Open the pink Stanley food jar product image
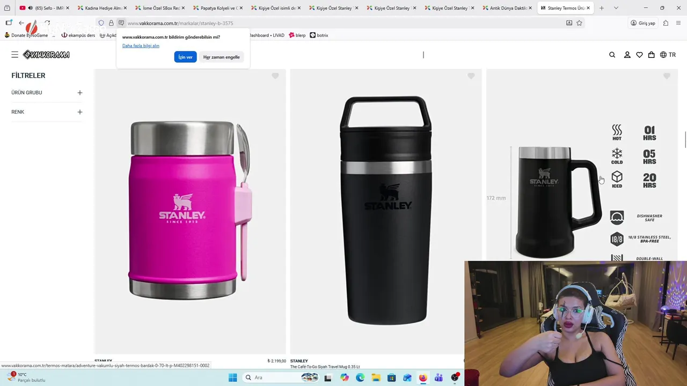 click(x=190, y=211)
